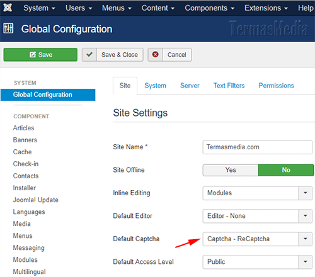Switch to the Site tab
315x277 pixels.
[125, 86]
